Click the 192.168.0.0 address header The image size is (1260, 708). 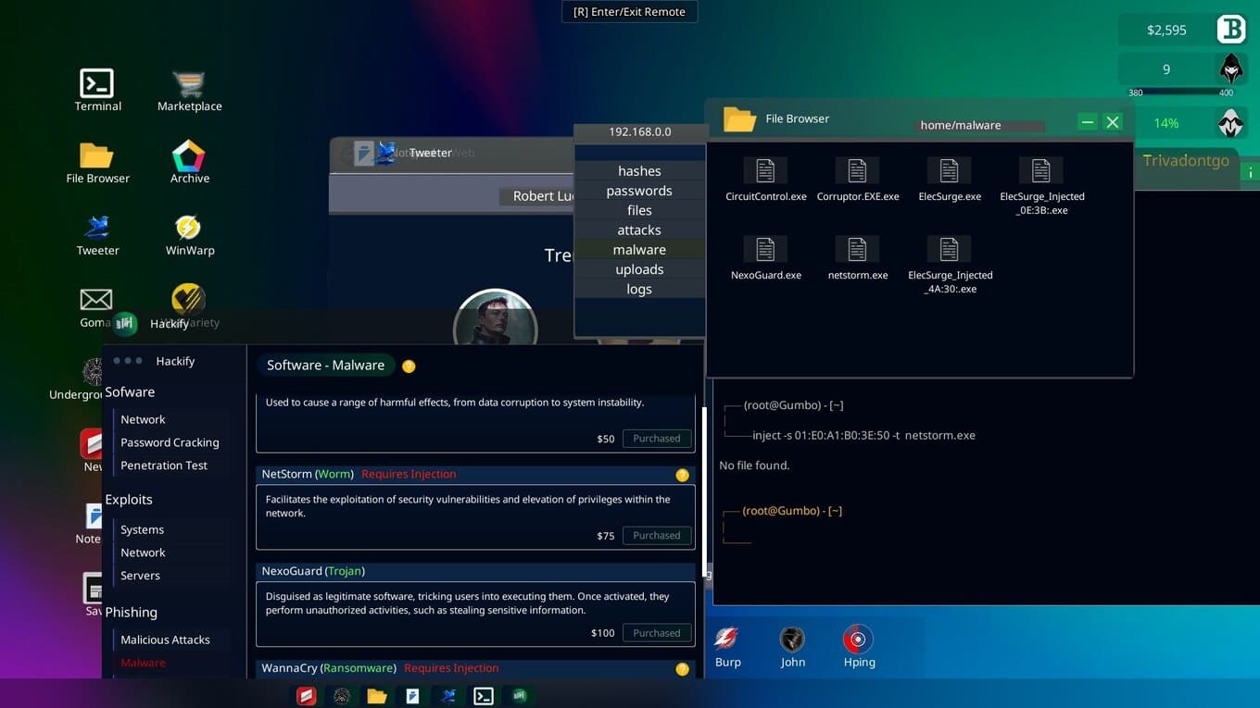pos(639,132)
